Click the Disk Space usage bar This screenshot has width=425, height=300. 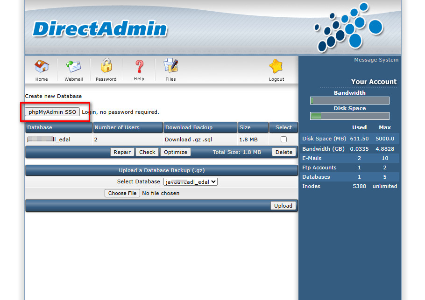coord(349,116)
